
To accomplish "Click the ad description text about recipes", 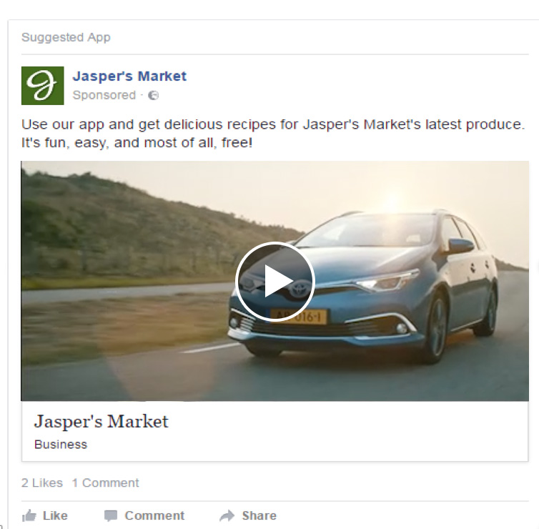I will (x=273, y=134).
